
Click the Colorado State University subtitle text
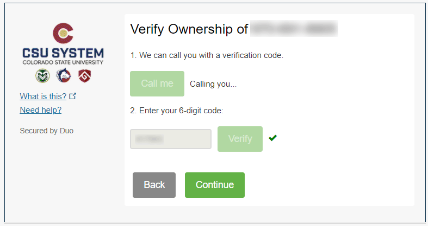63,63
